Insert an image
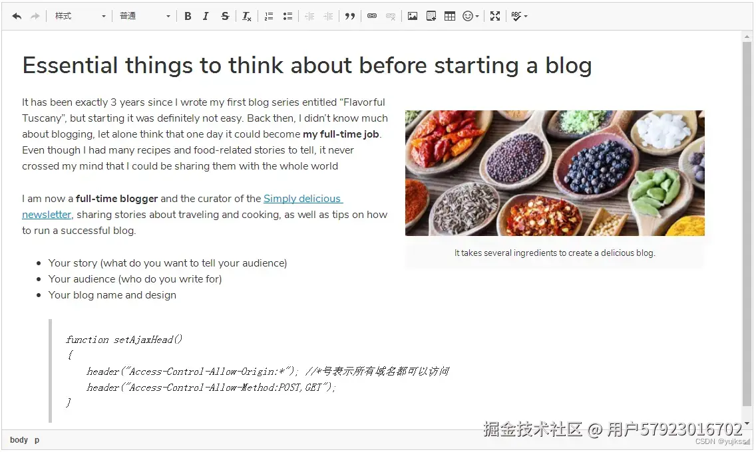The width and height of the screenshot is (756, 452). point(413,17)
